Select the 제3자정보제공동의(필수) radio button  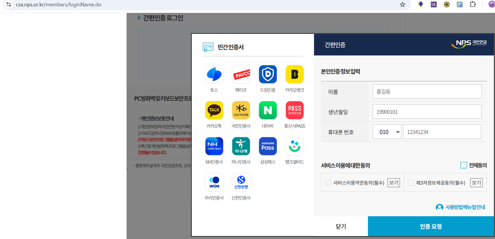click(x=411, y=183)
